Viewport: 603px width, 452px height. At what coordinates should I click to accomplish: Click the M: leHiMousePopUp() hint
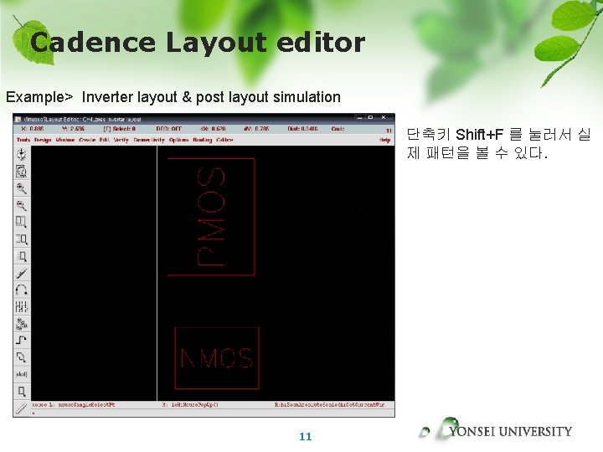point(190,405)
